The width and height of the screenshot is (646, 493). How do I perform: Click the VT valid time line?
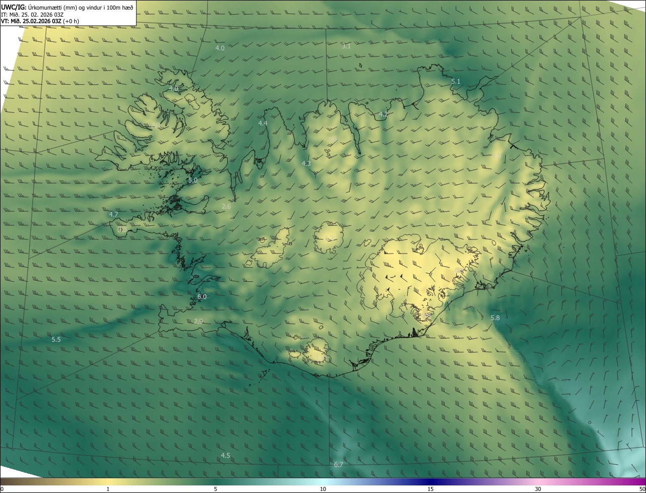click(40, 21)
